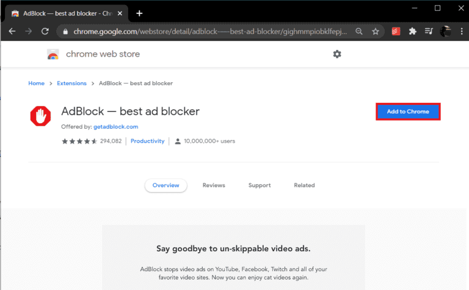
Task: Bookmark this page with the star icon
Action: pyautogui.click(x=376, y=31)
